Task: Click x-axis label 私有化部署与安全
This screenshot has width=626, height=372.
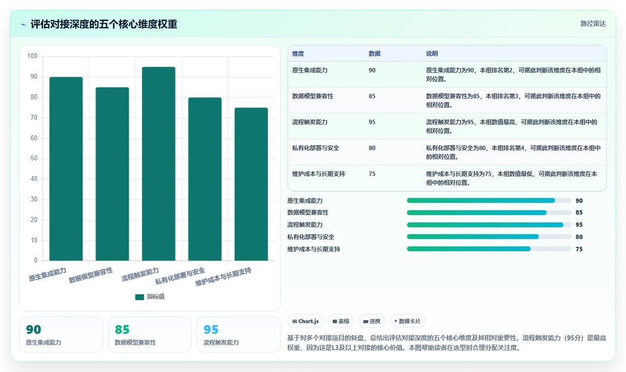Action: click(x=180, y=277)
